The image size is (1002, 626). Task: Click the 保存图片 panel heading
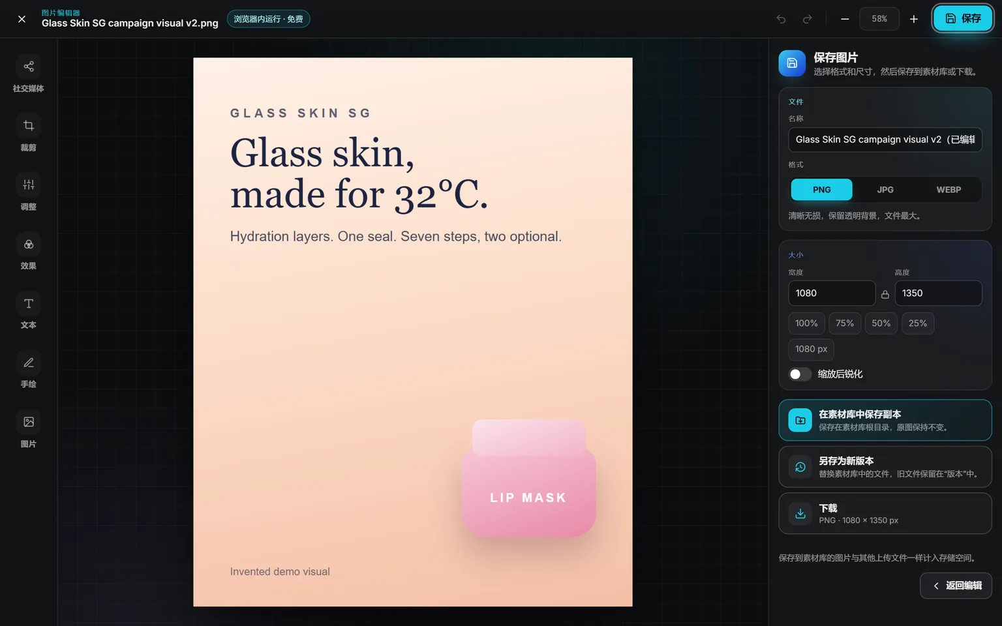coord(836,57)
